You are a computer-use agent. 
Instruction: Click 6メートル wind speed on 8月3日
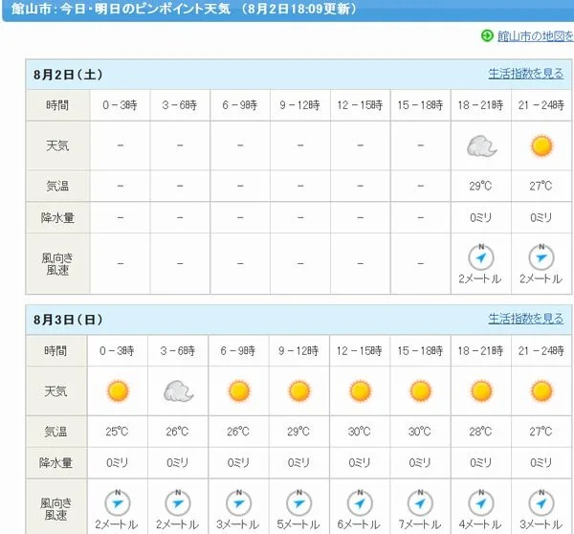click(x=359, y=524)
